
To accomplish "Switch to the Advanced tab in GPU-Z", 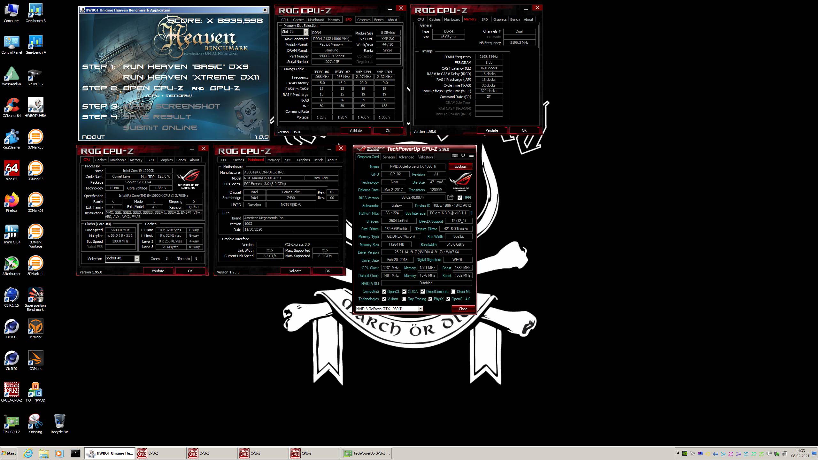I will point(406,157).
